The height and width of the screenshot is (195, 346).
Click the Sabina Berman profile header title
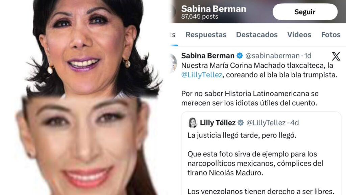click(x=214, y=9)
